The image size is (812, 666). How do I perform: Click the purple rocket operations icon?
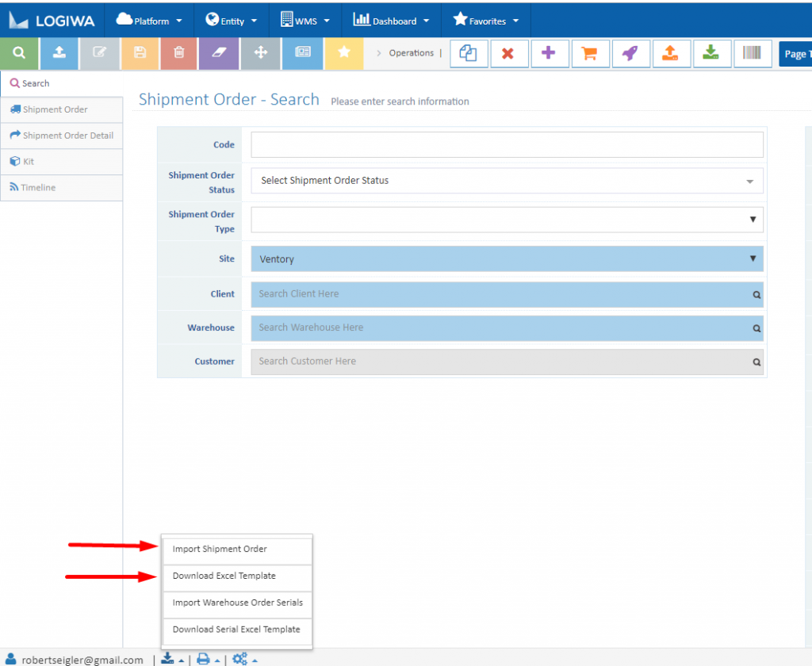[630, 54]
